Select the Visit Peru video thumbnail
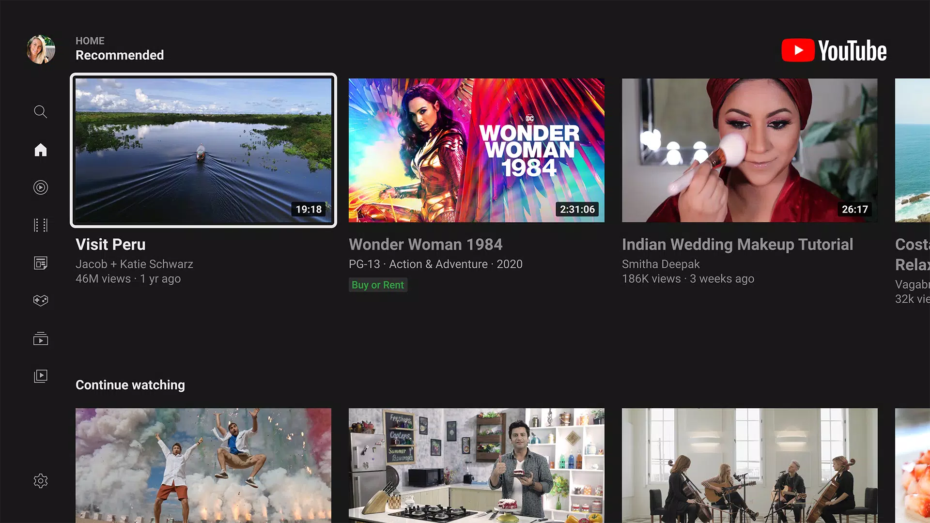Screen dimensions: 930x523 coord(203,150)
